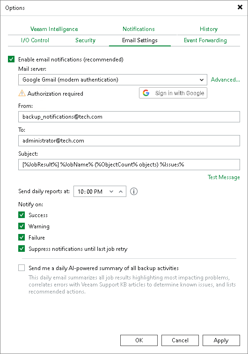The width and height of the screenshot is (248, 354).
Task: Click the daily reports info icon
Action: pos(134,191)
